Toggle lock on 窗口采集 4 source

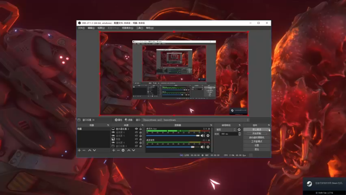pos(141,146)
